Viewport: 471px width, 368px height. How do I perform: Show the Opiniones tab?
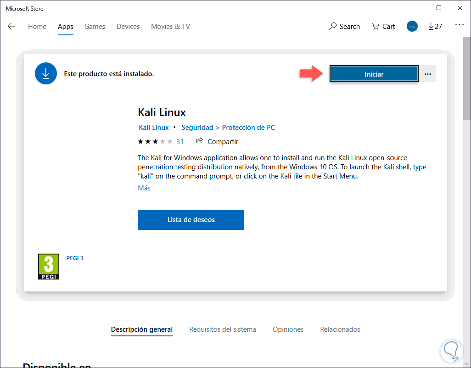coord(288,329)
